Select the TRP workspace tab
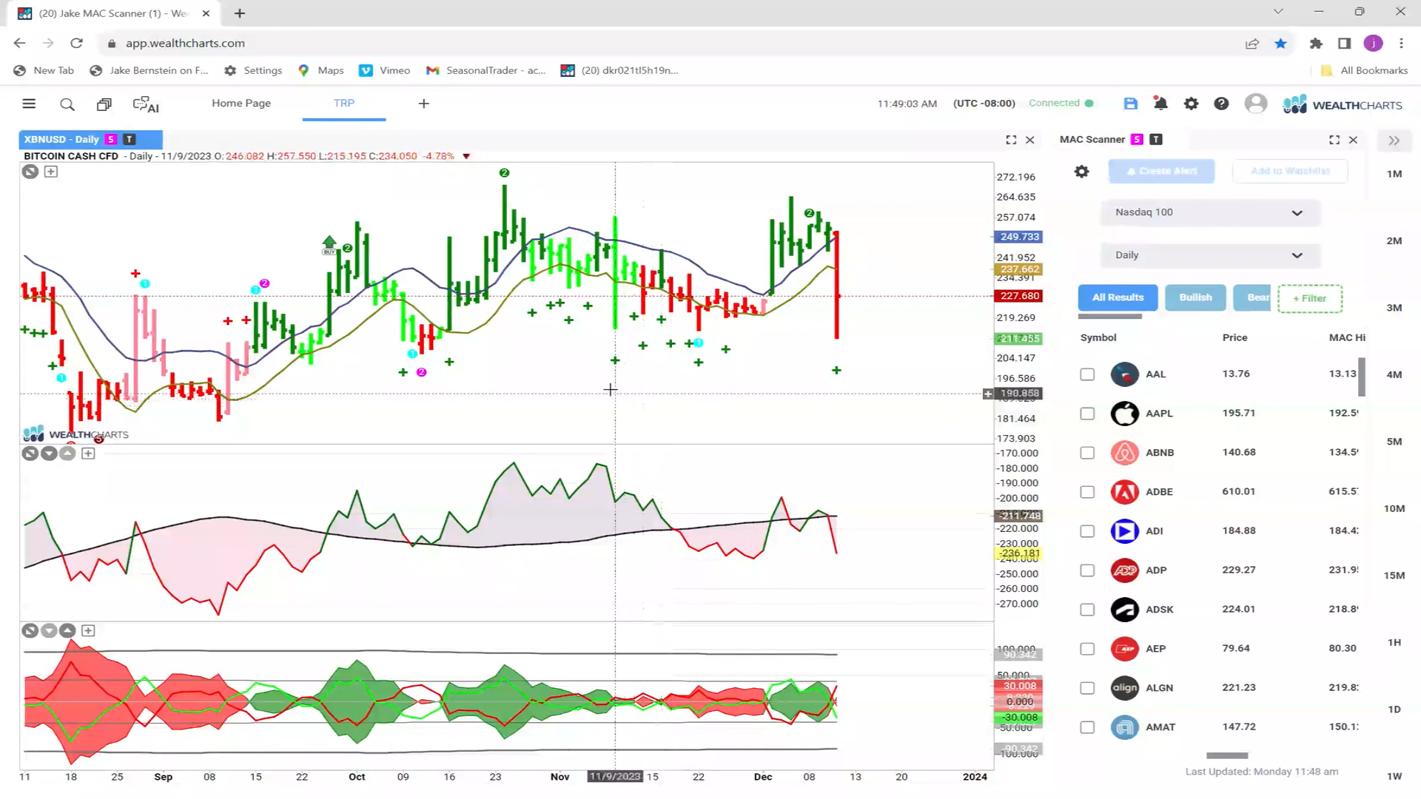The image size is (1421, 799). [x=344, y=104]
